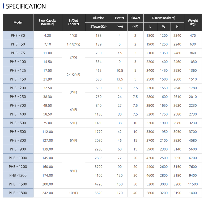Click the 2-1/2"(F) connection cell
The height and width of the screenshot is (203, 208).
coord(74,75)
